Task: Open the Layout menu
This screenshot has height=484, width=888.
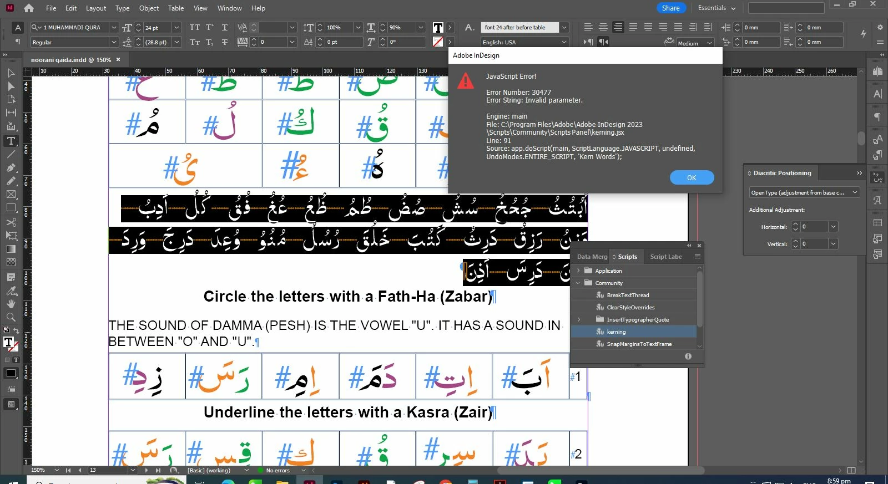Action: [x=96, y=8]
